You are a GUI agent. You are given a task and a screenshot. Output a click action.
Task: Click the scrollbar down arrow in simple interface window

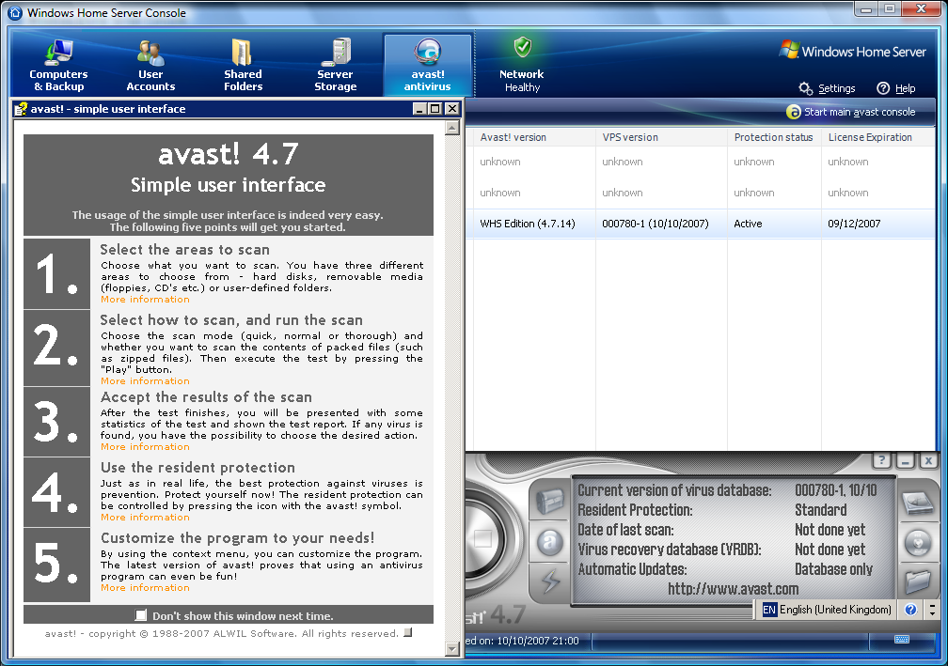point(452,649)
